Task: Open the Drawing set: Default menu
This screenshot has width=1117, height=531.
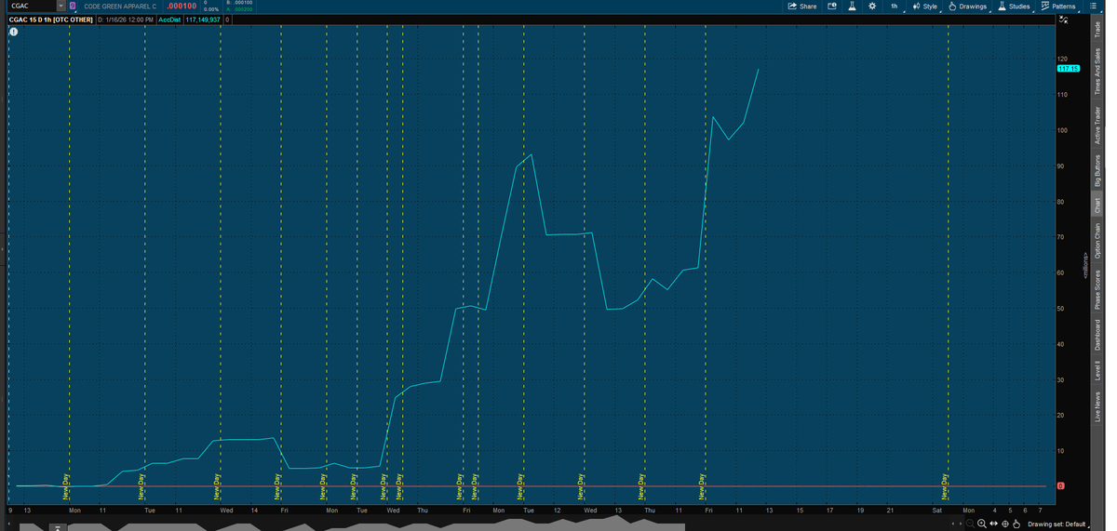Action: [1057, 524]
